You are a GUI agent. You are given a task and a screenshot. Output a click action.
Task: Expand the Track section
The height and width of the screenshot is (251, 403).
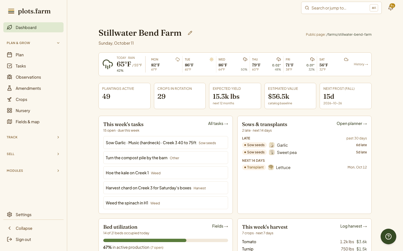click(x=33, y=137)
